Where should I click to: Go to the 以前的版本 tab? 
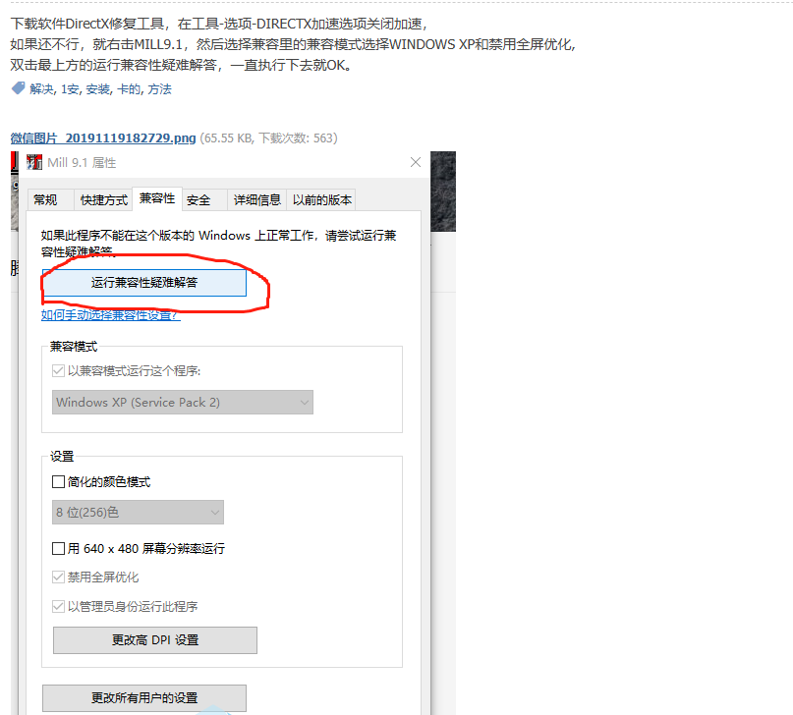[x=321, y=200]
